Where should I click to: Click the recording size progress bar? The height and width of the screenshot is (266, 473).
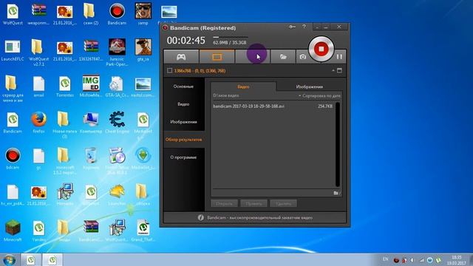click(230, 38)
